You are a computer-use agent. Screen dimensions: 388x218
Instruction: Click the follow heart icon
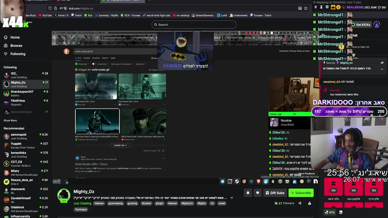(x=258, y=193)
